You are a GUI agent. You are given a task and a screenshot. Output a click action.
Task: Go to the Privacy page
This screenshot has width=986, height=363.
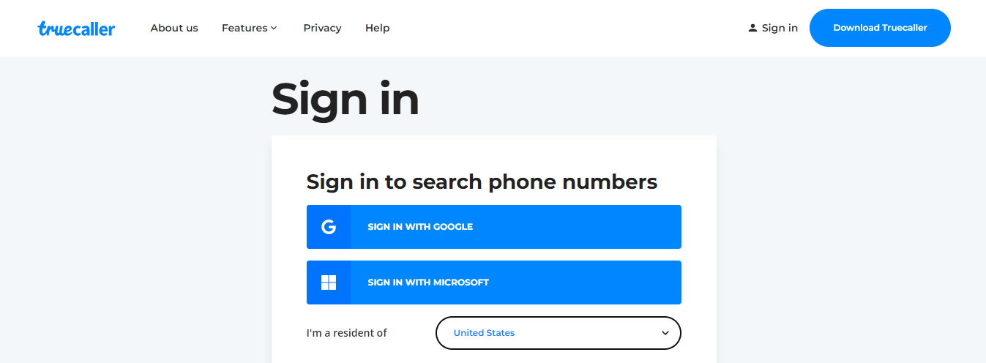322,28
